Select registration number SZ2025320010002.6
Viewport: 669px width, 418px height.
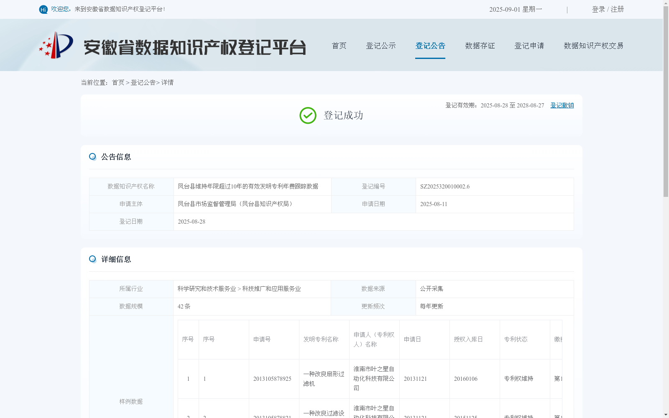[445, 186]
